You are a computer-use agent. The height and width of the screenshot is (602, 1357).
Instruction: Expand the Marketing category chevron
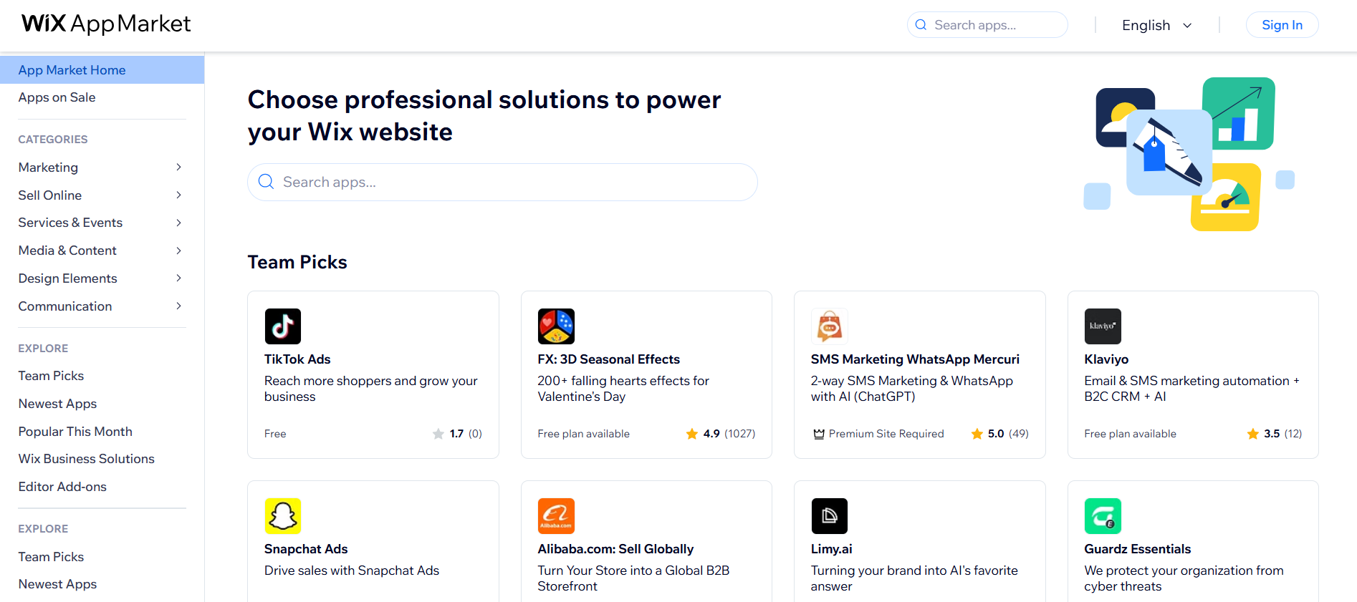(178, 168)
